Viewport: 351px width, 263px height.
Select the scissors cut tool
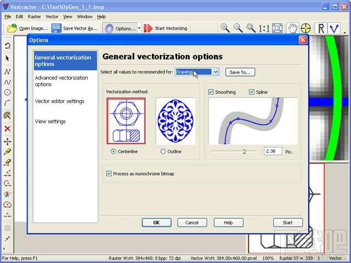point(7,194)
